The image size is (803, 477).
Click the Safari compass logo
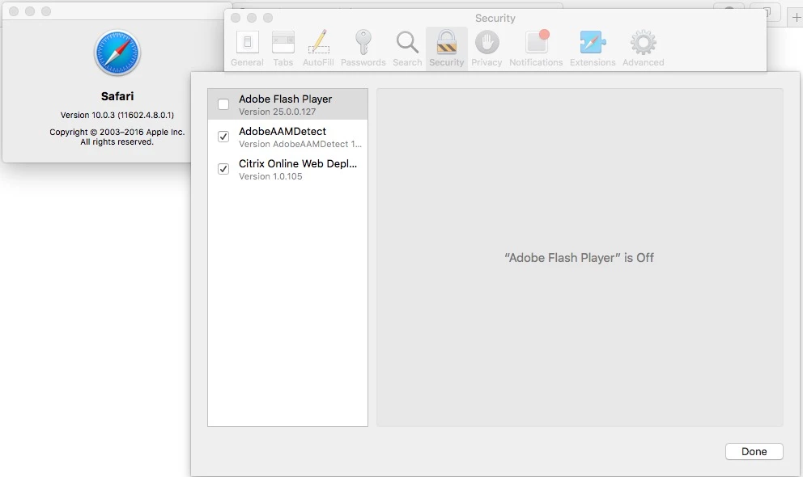click(x=117, y=53)
